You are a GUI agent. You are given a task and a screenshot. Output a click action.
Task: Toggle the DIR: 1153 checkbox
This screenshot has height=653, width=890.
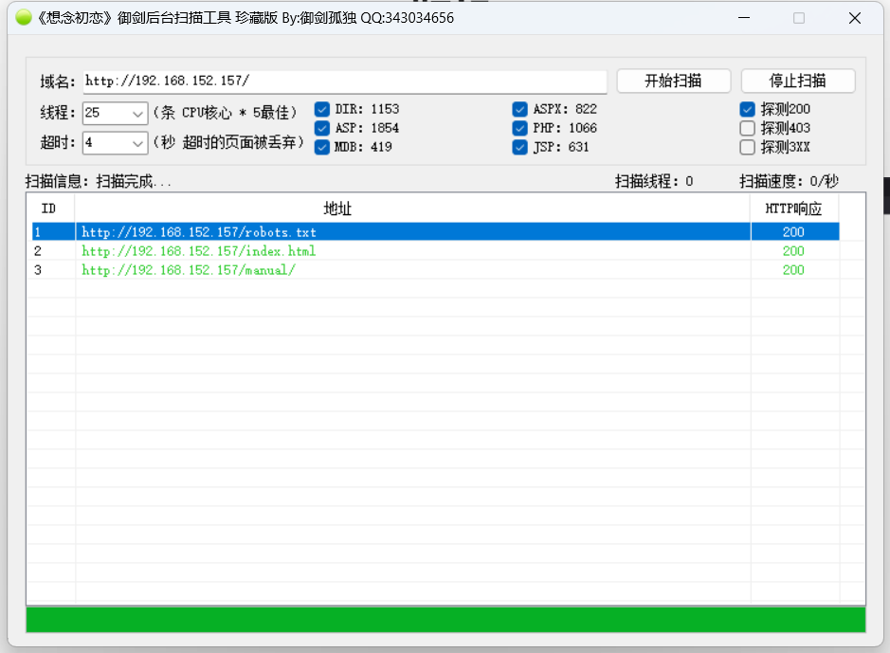(322, 109)
